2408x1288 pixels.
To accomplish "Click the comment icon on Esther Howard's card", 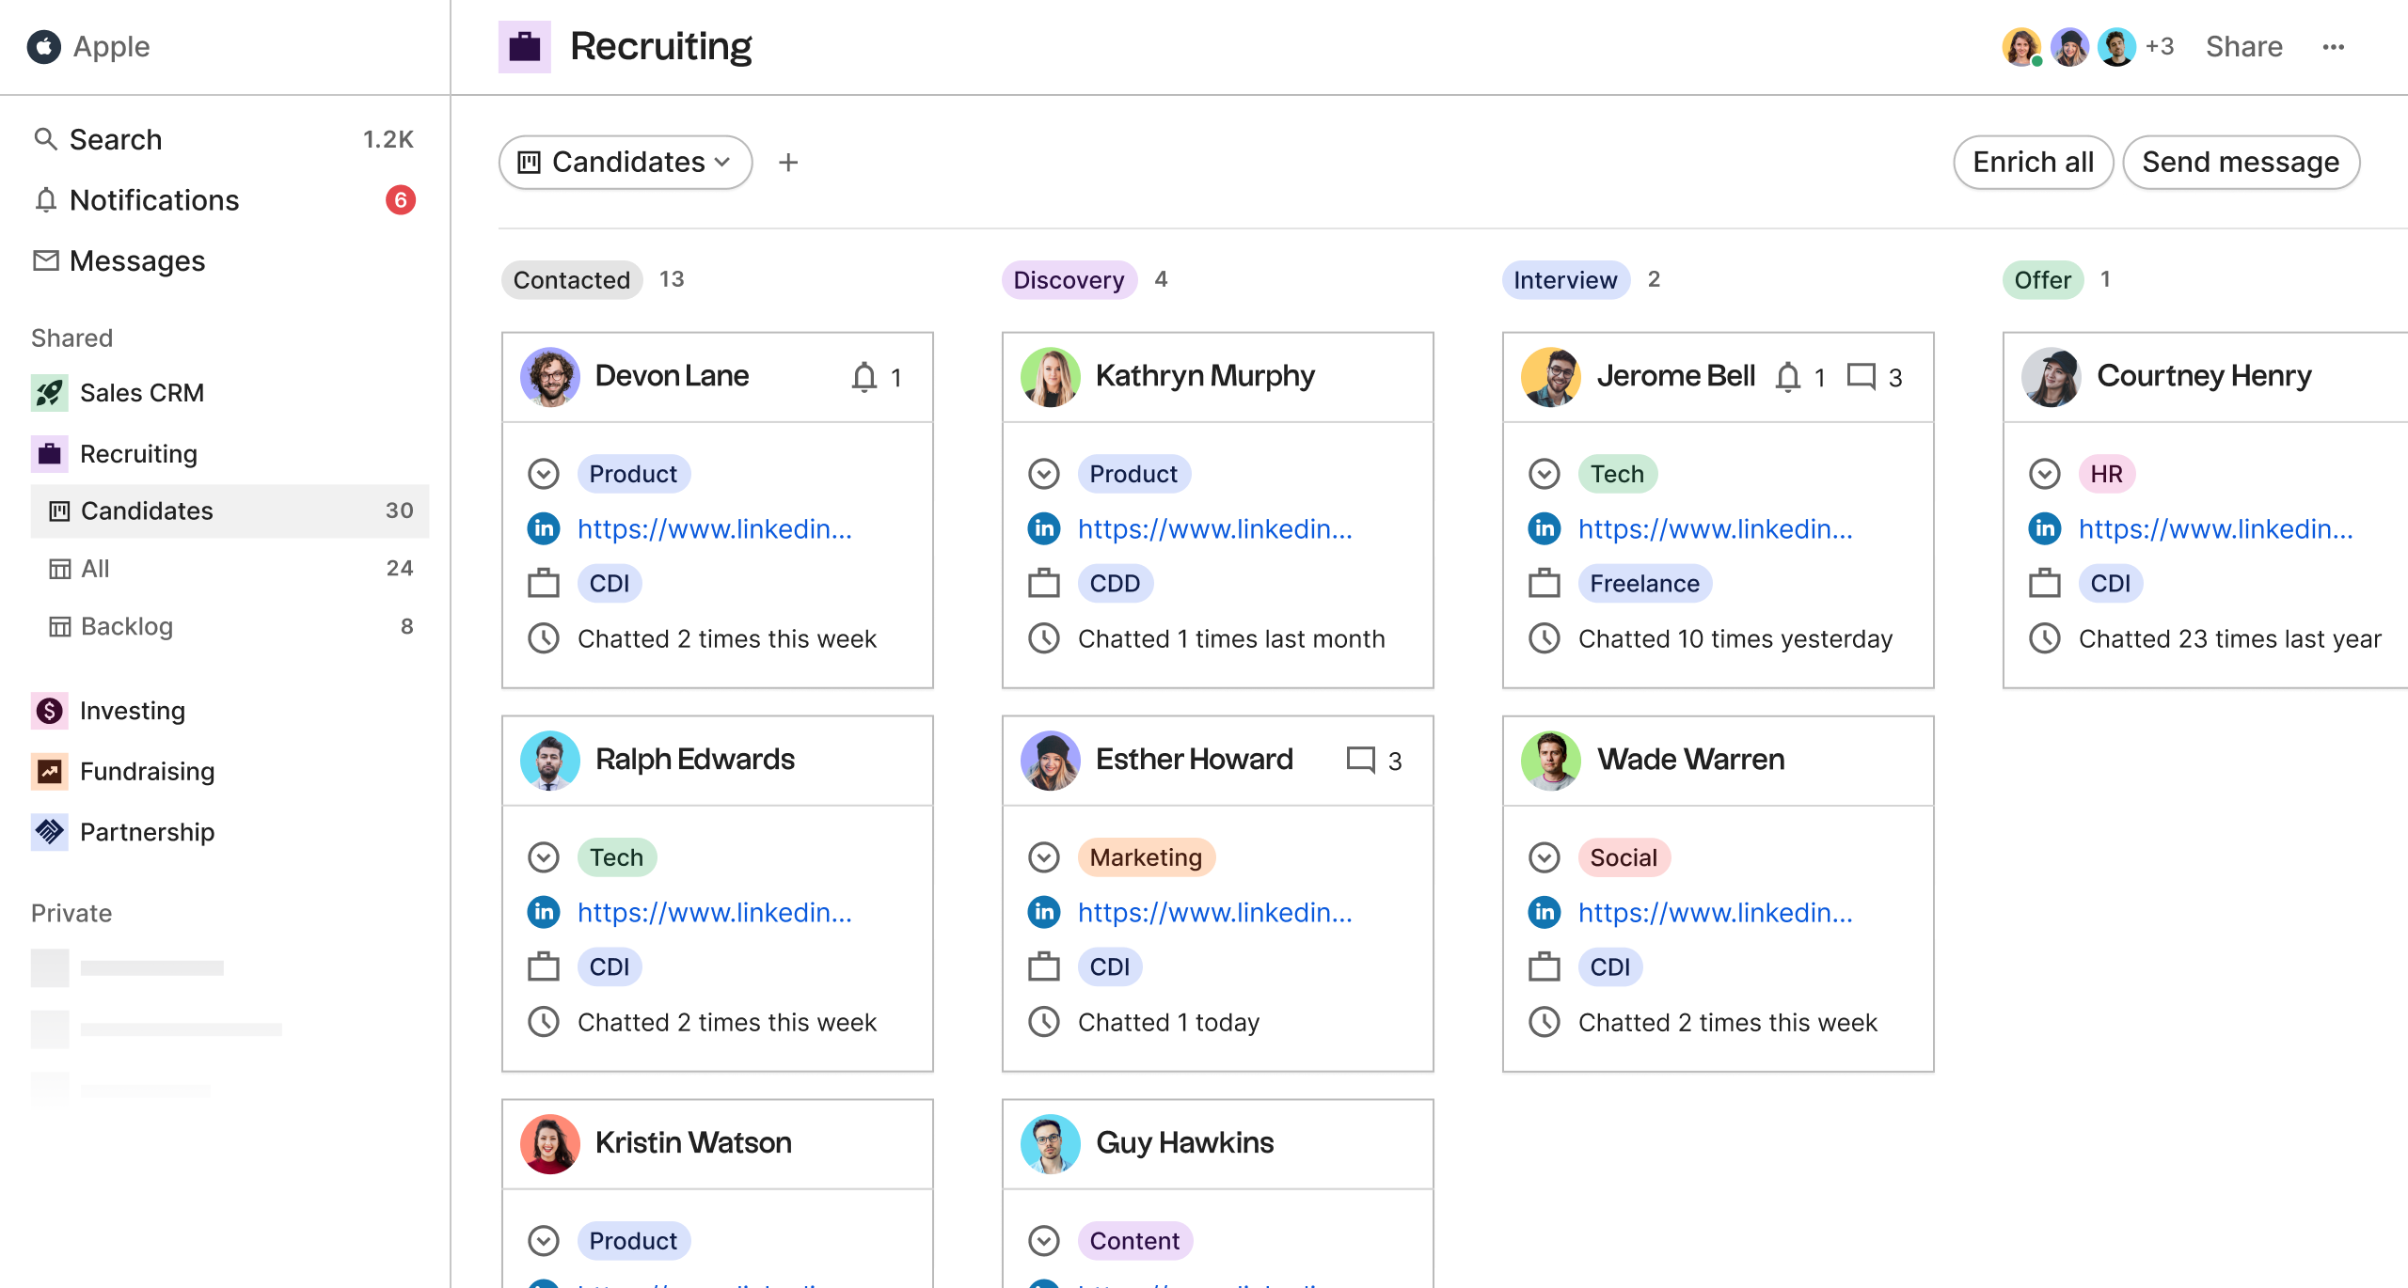I will point(1360,760).
